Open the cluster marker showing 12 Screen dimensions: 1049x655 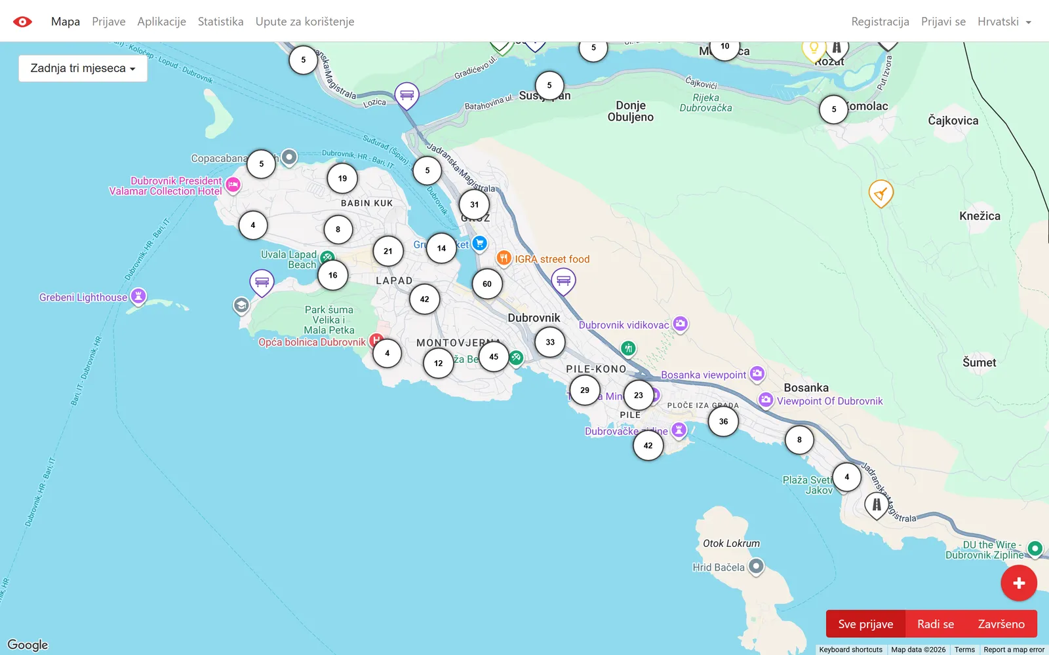(439, 363)
